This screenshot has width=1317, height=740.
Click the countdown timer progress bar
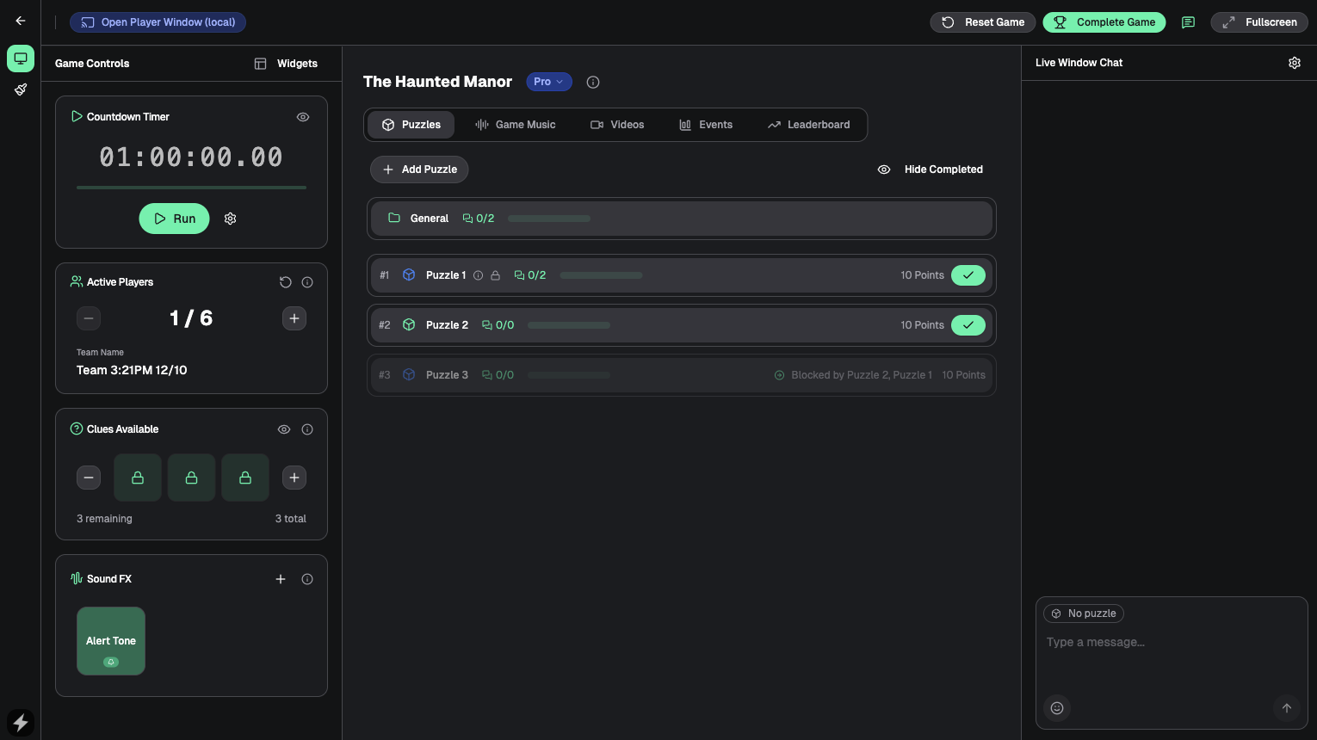[191, 187]
